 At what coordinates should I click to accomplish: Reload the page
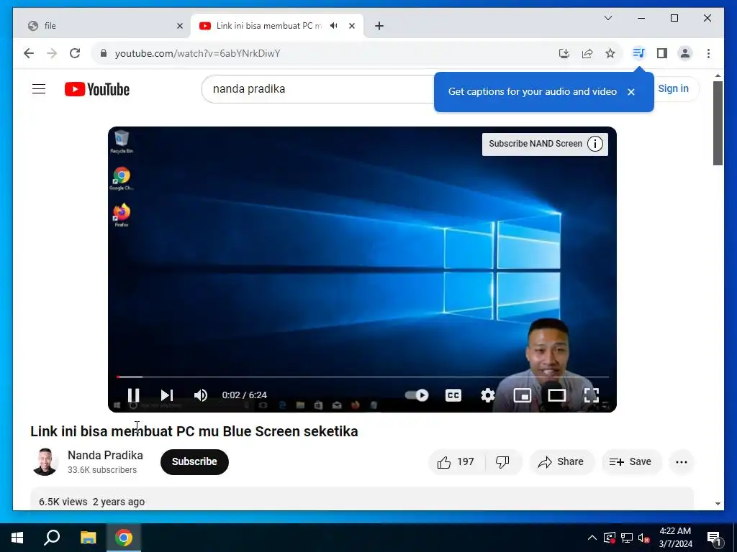(75, 53)
